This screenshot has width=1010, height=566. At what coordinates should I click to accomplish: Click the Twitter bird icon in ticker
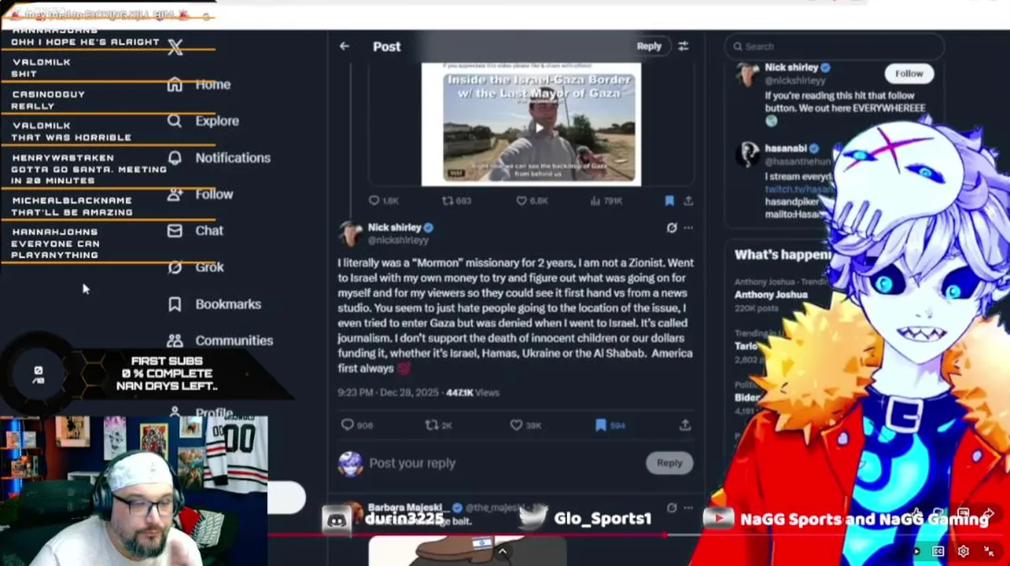pos(533,518)
